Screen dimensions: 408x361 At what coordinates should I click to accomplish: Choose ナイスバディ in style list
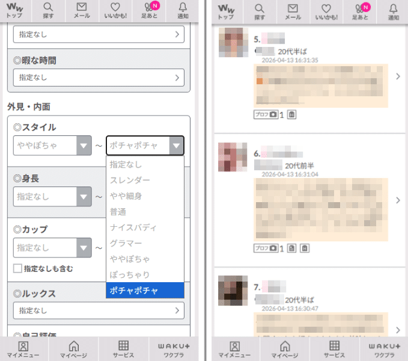pyautogui.click(x=145, y=227)
